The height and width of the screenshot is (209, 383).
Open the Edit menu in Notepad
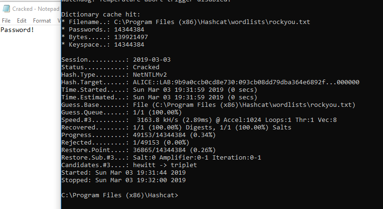22,21
